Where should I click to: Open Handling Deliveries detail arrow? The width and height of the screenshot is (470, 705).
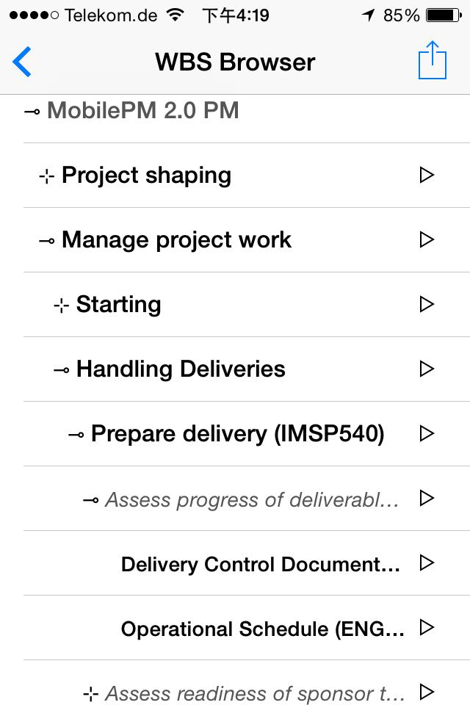(x=426, y=369)
